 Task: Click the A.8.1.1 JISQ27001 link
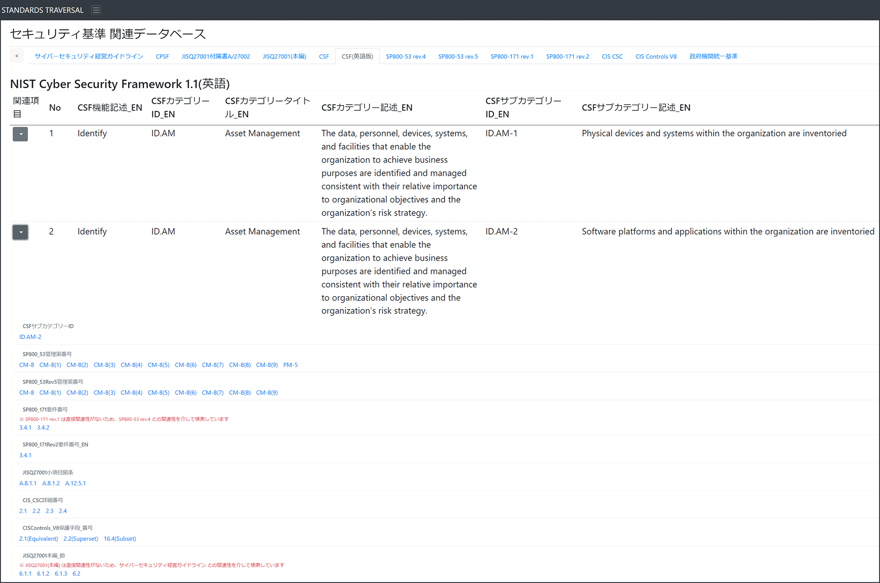tap(28, 483)
